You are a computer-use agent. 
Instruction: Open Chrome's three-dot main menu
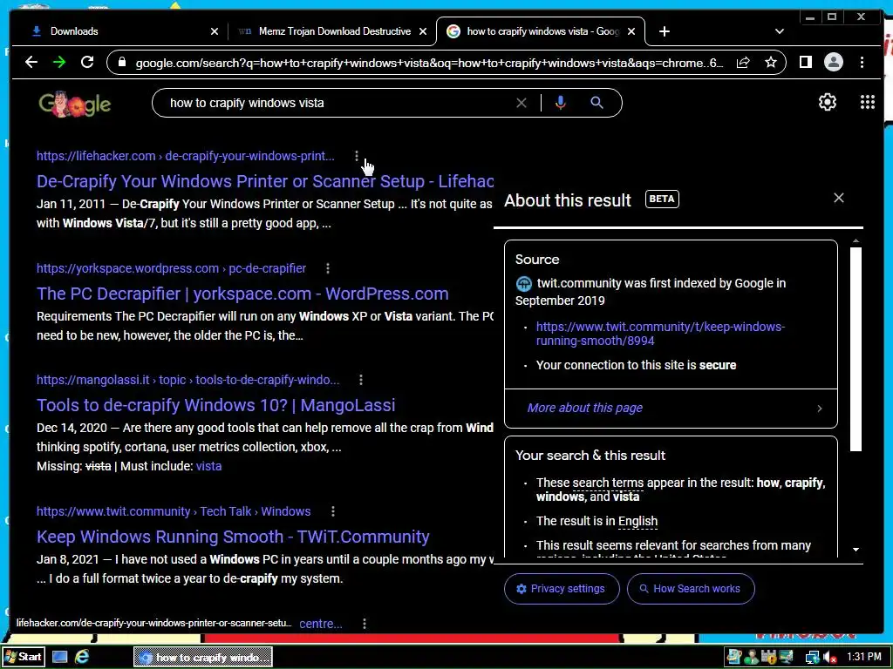862,62
